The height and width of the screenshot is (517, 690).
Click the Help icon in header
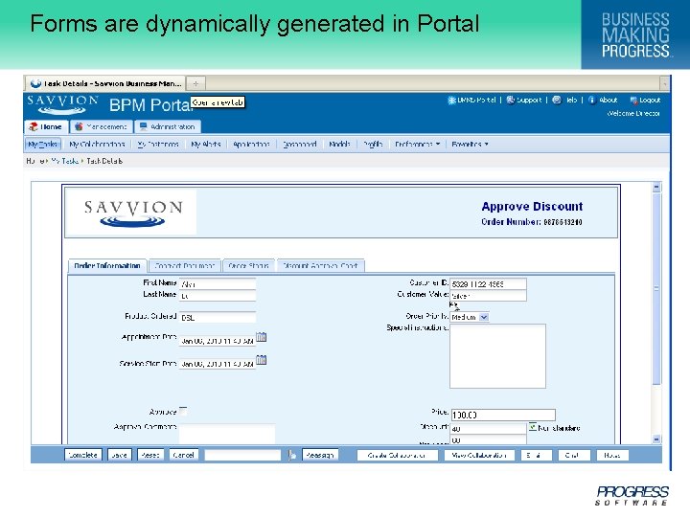pos(557,100)
